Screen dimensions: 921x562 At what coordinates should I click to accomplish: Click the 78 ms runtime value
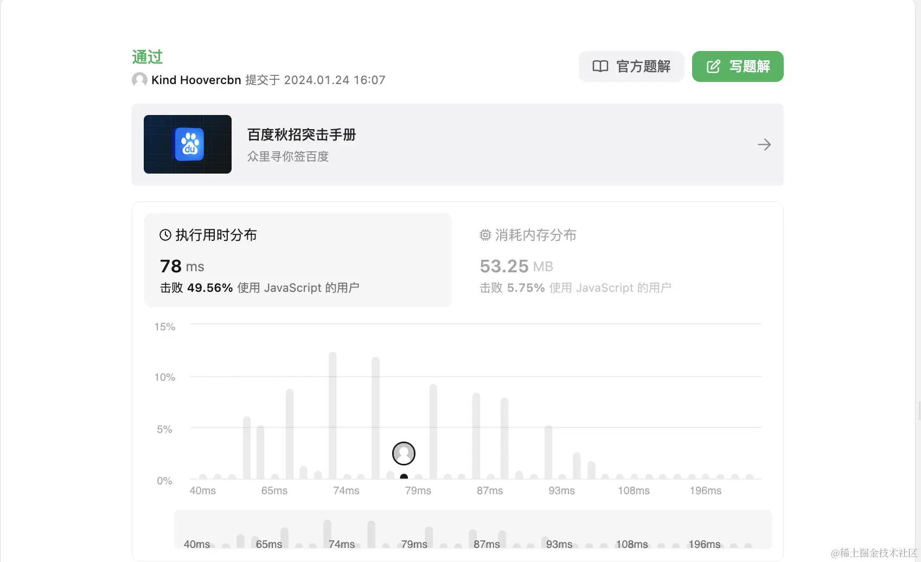[182, 266]
